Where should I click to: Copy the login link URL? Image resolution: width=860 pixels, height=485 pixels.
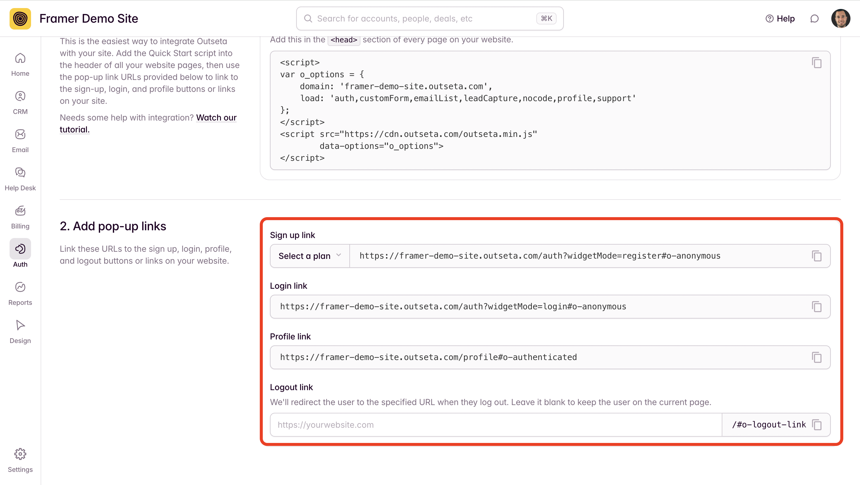[817, 307]
